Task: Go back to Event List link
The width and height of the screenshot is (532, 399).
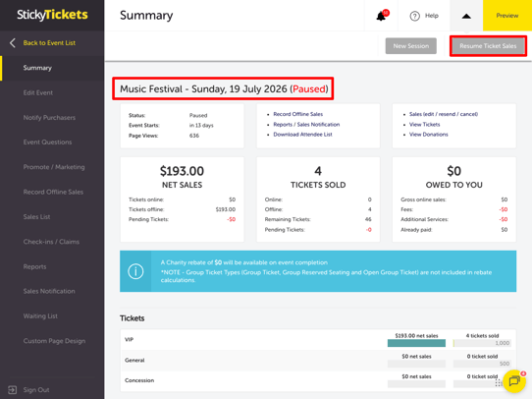Action: (49, 43)
